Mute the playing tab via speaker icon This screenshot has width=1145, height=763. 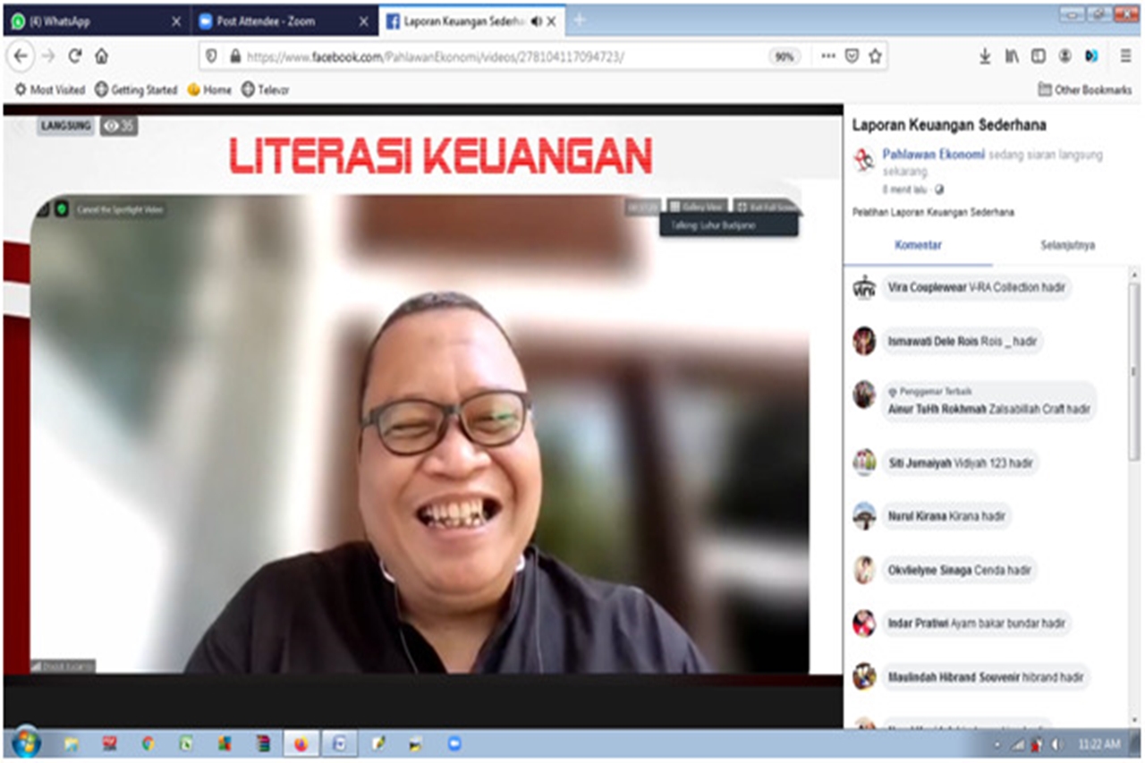pos(536,21)
